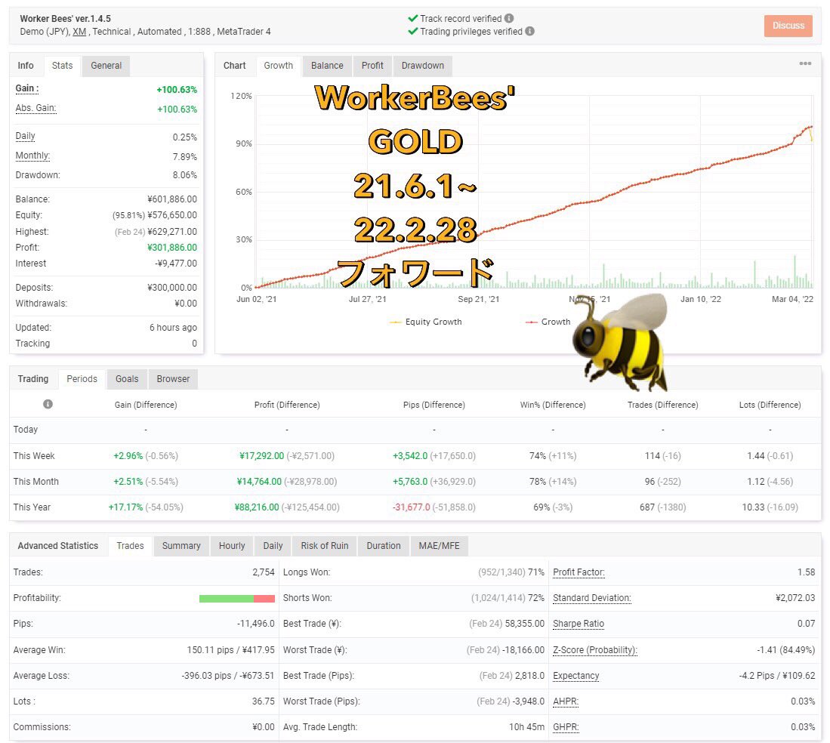Click the Gain label in Stats
Image resolution: width=830 pixels, height=743 pixels.
pyautogui.click(x=27, y=88)
